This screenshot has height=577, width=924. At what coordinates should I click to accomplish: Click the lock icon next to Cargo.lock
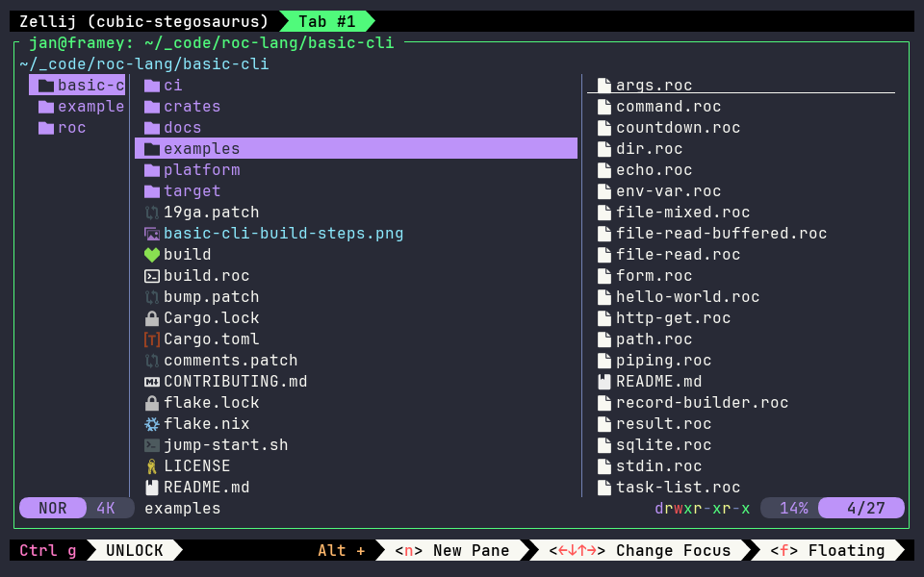click(x=151, y=318)
